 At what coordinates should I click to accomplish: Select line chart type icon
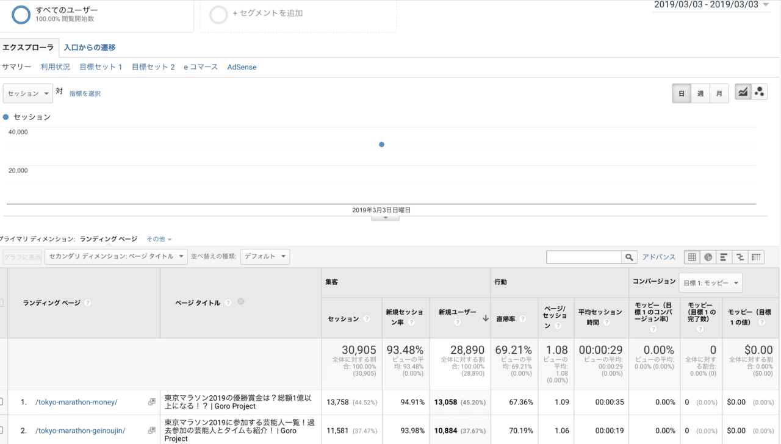pos(743,92)
